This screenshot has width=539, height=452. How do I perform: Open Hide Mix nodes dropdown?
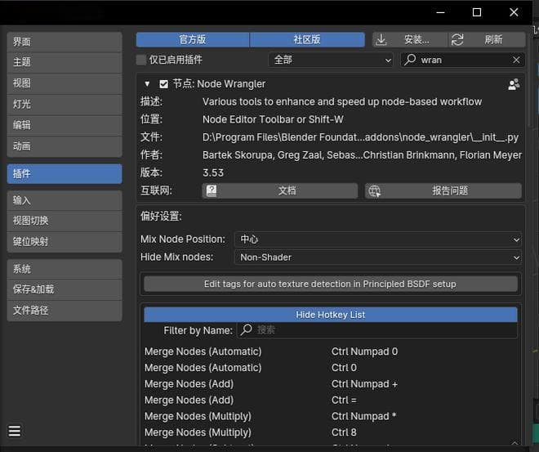[x=378, y=257]
